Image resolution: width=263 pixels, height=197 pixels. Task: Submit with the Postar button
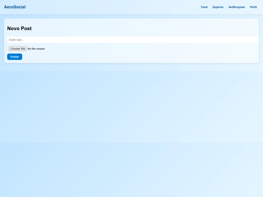[x=15, y=57]
